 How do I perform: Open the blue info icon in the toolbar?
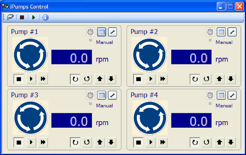tap(45, 17)
